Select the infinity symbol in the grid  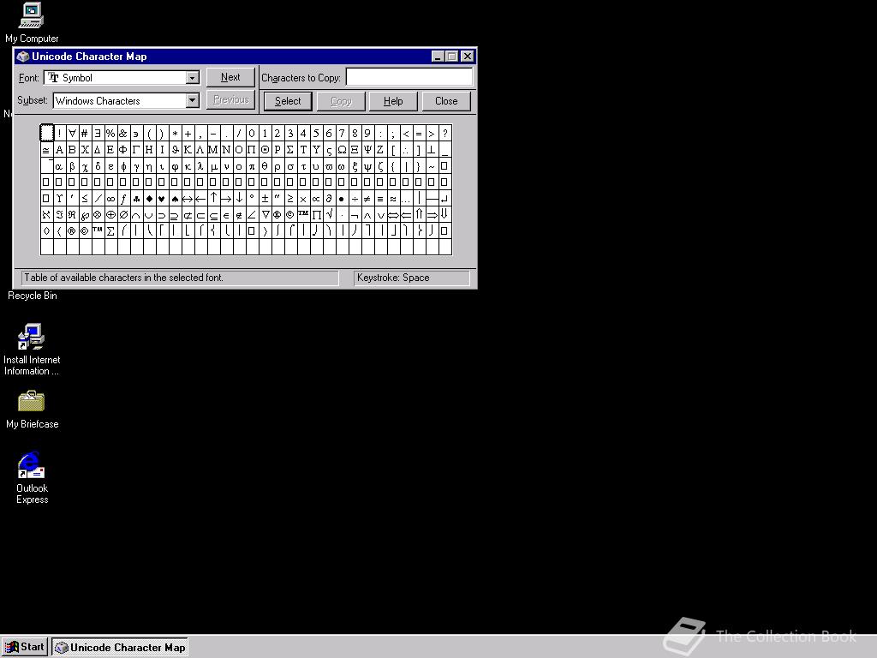pyautogui.click(x=112, y=198)
